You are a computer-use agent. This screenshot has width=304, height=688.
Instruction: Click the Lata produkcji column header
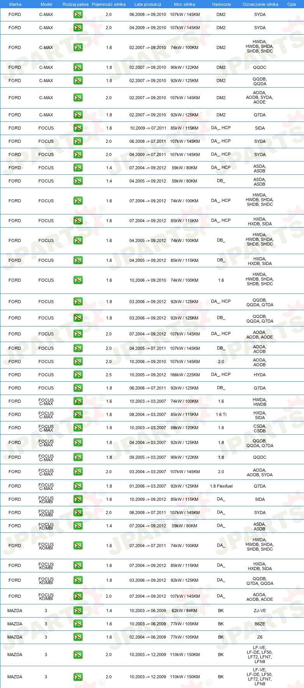point(148,4)
